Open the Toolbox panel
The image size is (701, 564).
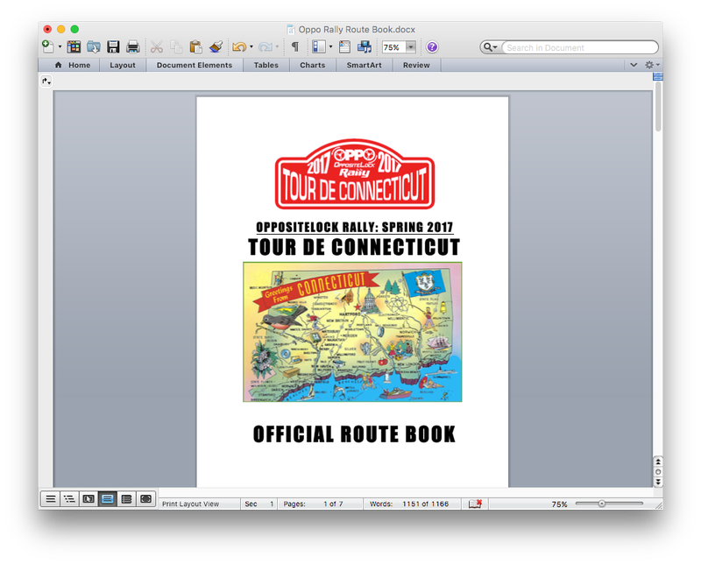344,47
